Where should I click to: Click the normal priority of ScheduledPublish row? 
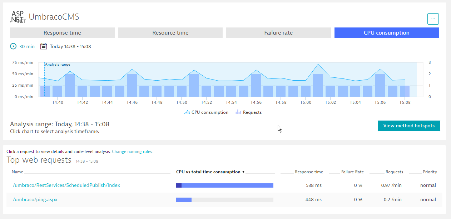[x=428, y=185]
